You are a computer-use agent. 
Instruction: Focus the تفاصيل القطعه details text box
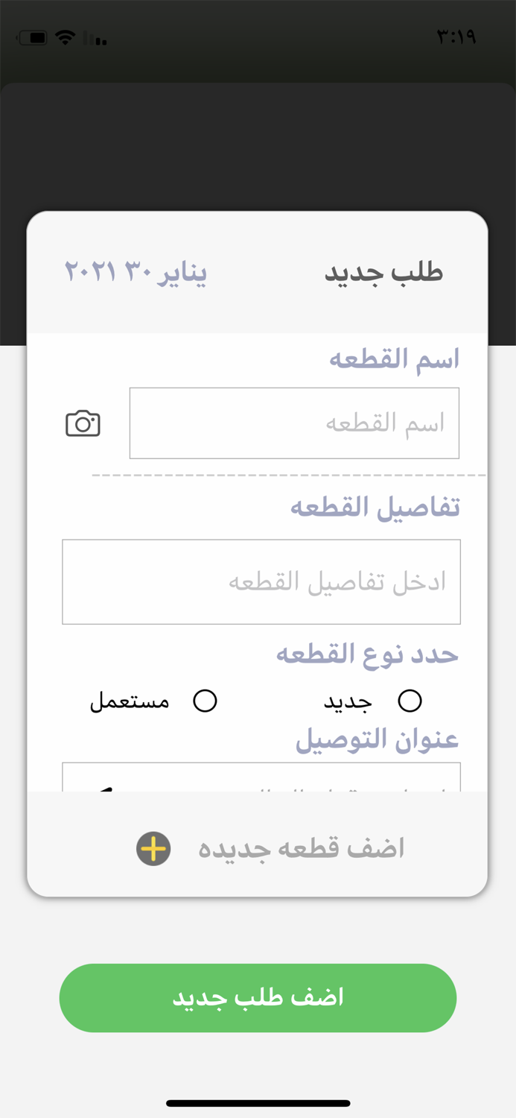point(261,581)
